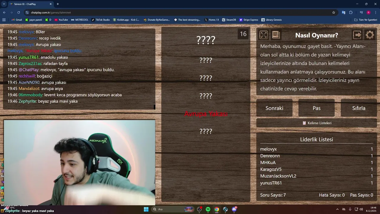The height and width of the screenshot is (214, 380).
Task: Open the Chrome profile avatar
Action: tap(368, 12)
